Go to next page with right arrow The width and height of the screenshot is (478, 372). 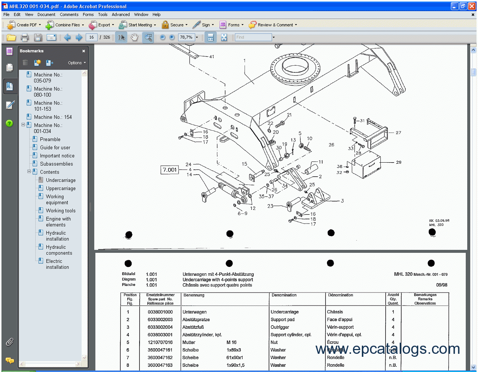pos(79,37)
